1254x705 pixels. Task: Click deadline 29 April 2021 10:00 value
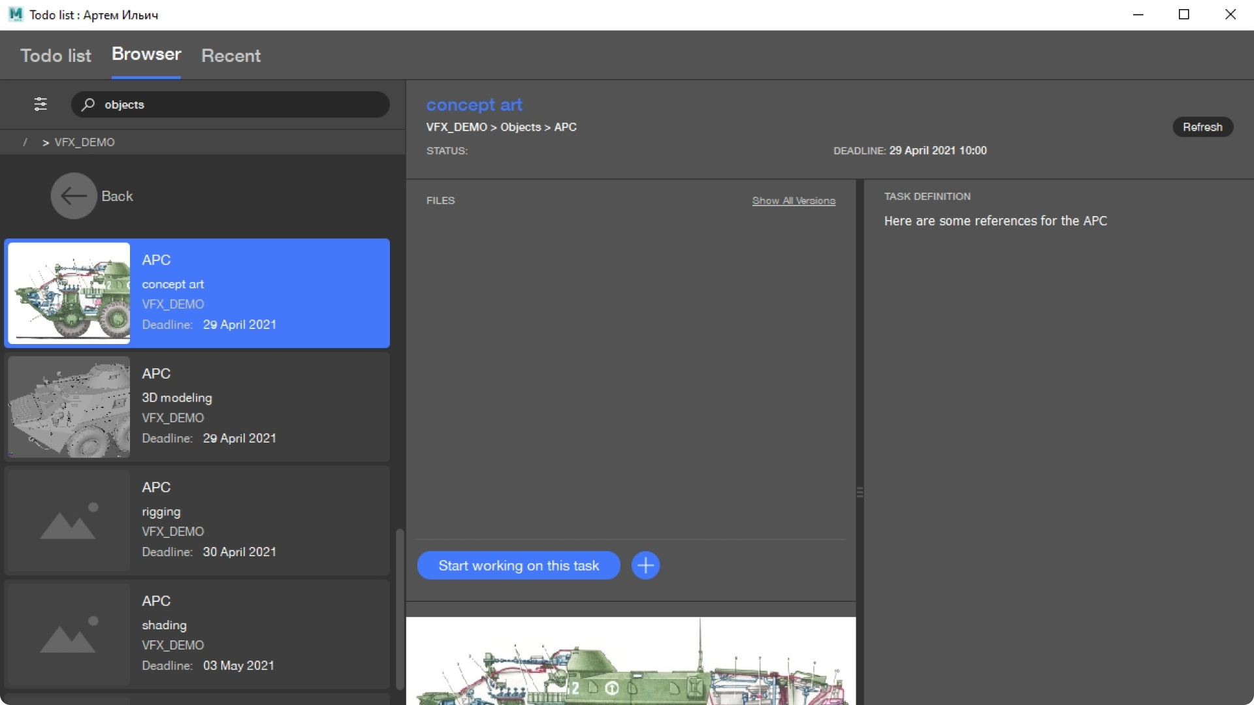(938, 151)
